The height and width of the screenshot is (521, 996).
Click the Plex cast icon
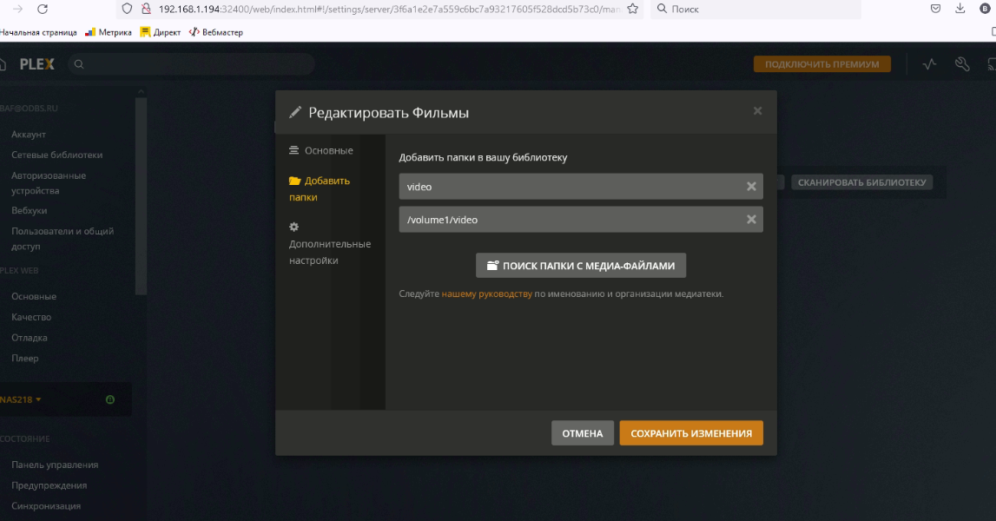(991, 64)
